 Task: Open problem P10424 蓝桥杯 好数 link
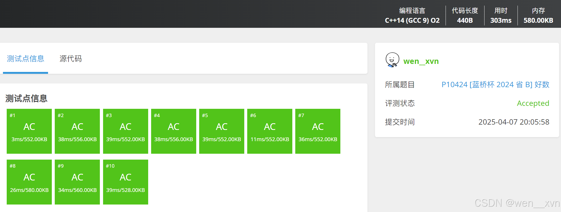495,84
